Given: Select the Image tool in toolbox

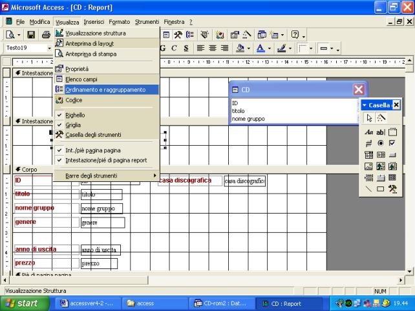Looking at the screenshot, I should (x=368, y=166).
